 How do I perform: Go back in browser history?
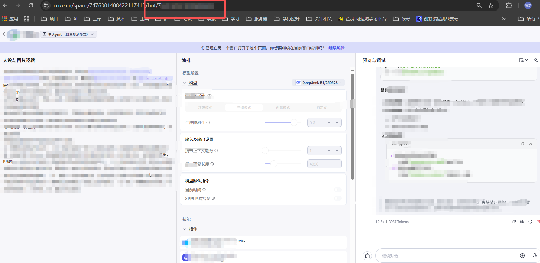[x=5, y=5]
